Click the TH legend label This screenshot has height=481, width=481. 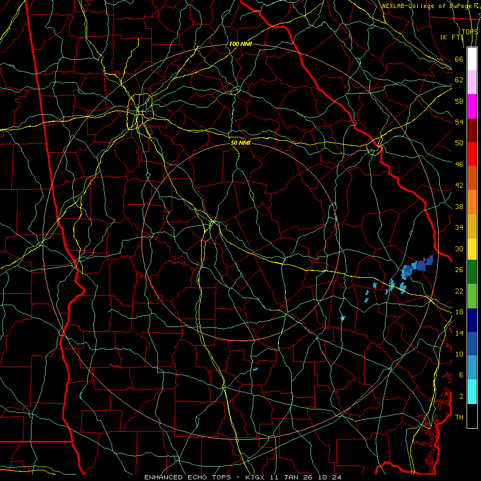459,417
